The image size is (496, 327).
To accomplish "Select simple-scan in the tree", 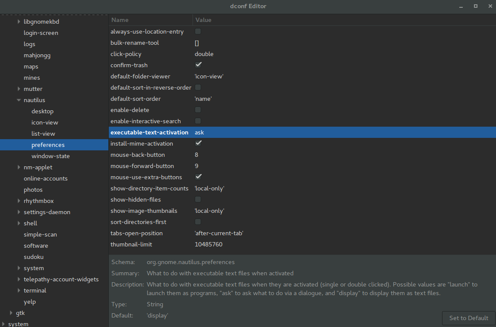I will tap(40, 234).
